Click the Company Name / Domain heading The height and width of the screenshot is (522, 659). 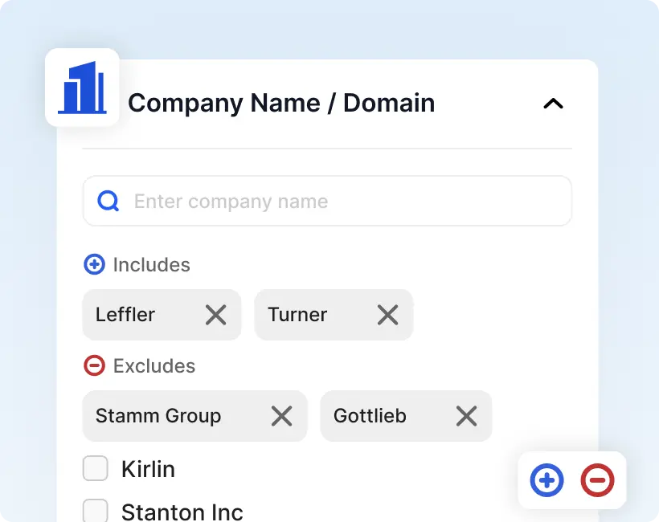pyautogui.click(x=281, y=104)
